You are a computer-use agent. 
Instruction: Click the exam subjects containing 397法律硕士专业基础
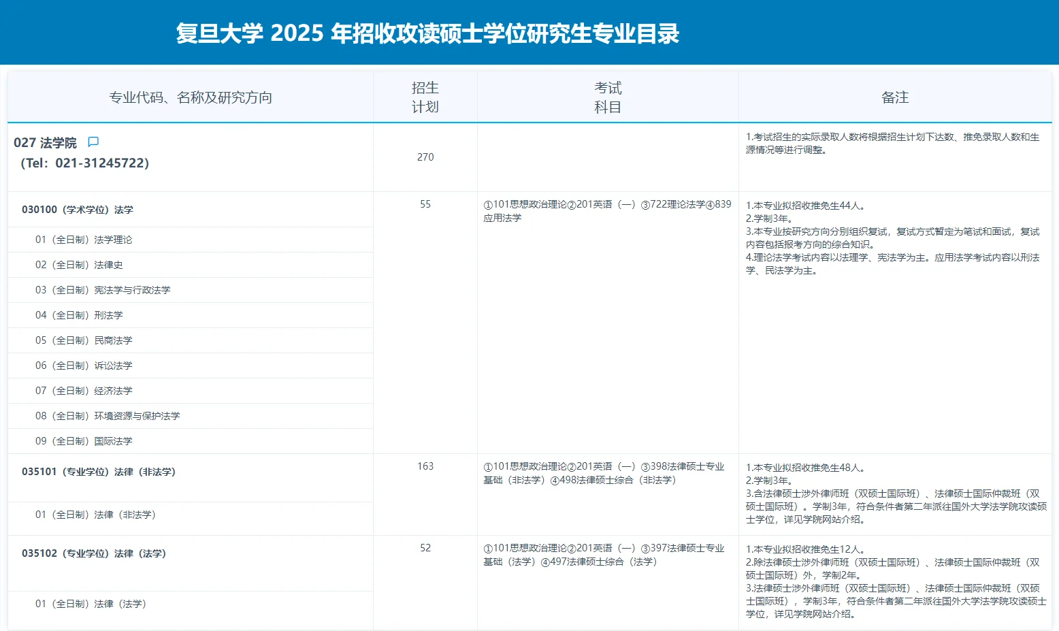tap(604, 555)
